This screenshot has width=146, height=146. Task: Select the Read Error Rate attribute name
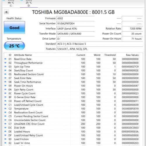(x=23, y=59)
